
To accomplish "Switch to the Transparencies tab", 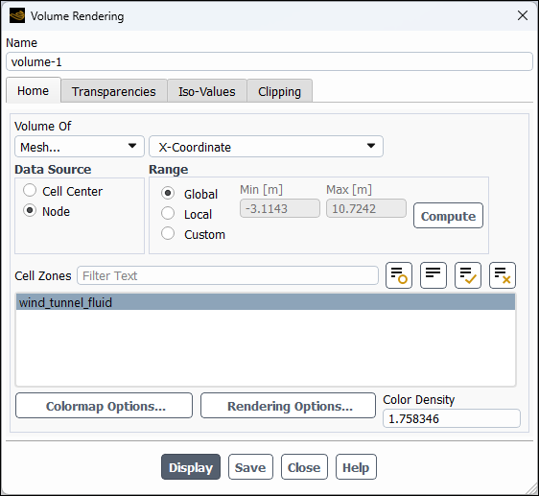I will pos(114,91).
